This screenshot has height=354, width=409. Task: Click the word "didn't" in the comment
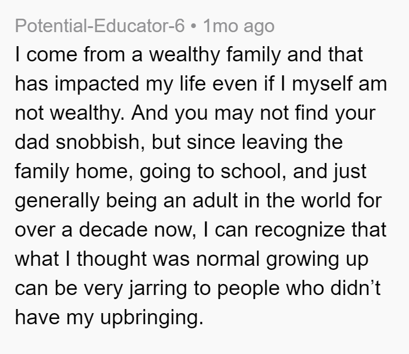[356, 288]
